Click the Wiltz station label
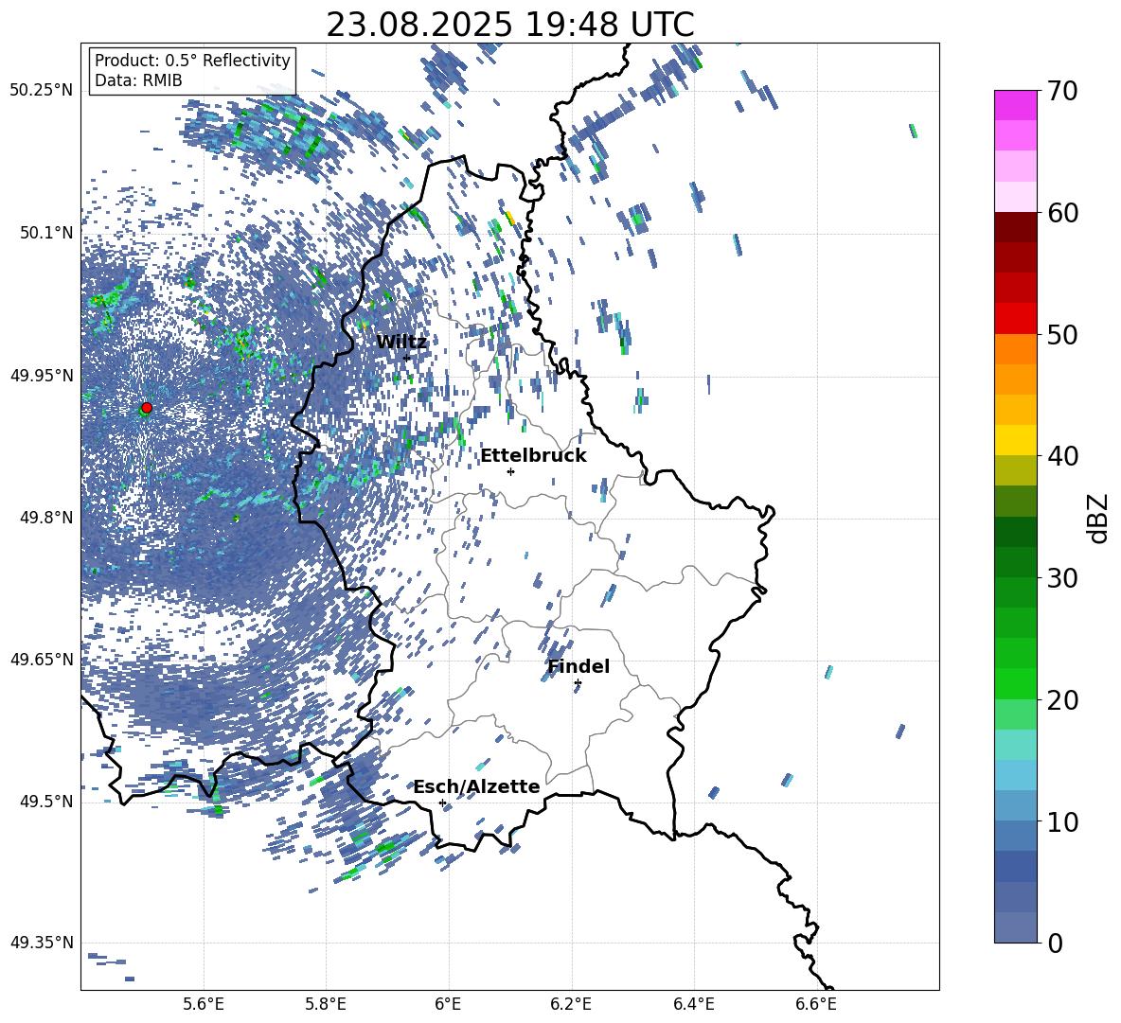The width and height of the screenshot is (1121, 1023). pyautogui.click(x=401, y=342)
